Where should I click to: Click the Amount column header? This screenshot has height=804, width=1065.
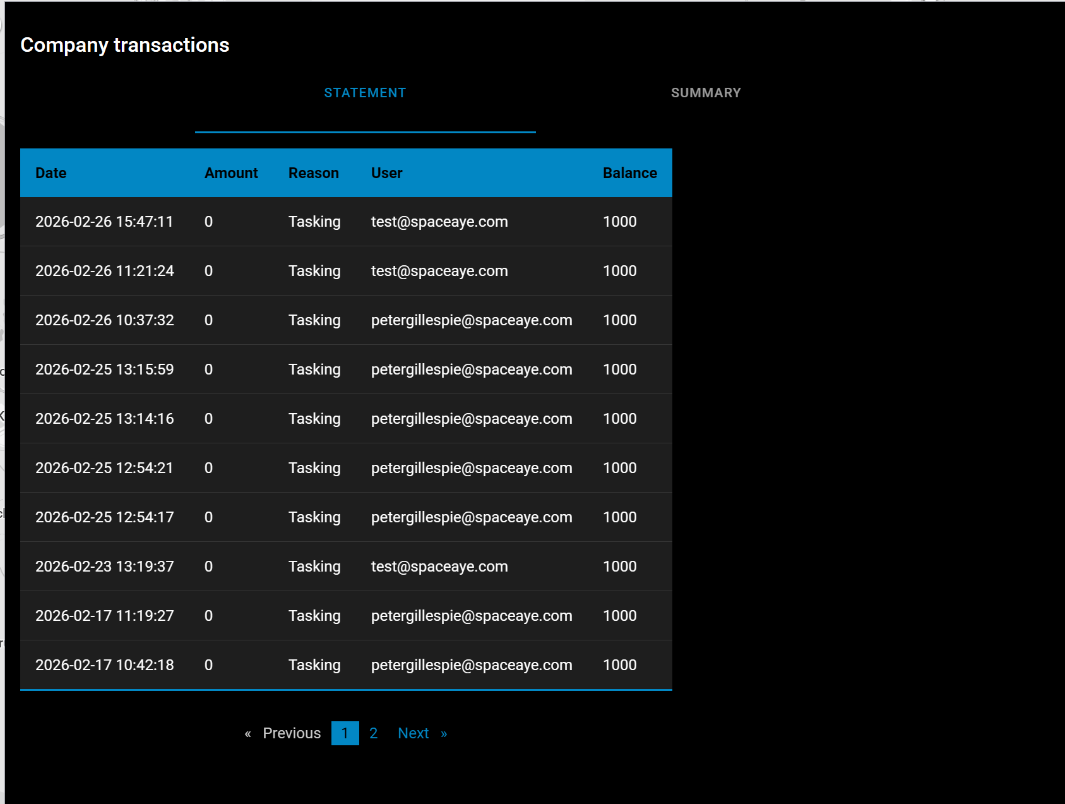click(231, 173)
